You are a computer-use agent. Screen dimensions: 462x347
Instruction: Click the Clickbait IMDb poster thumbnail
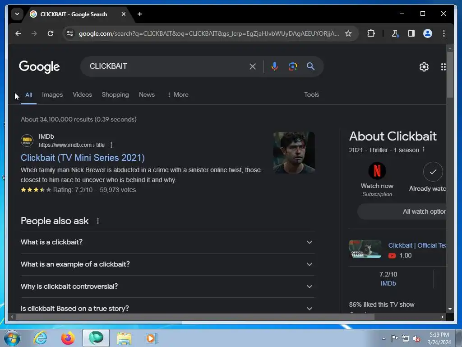[294, 153]
